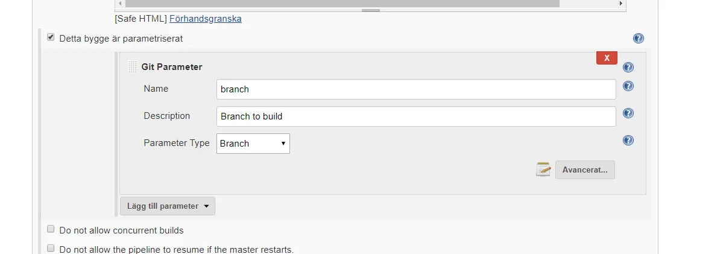
Task: Tick 'Do not allow the pipeline to resume' checkbox
Action: [x=51, y=248]
